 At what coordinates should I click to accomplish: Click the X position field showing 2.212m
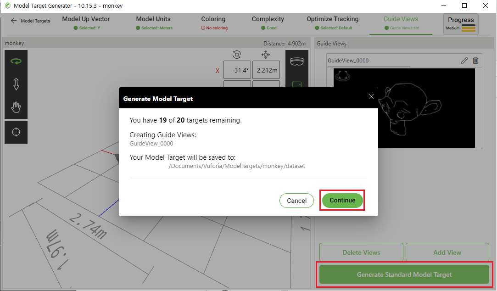(x=266, y=70)
